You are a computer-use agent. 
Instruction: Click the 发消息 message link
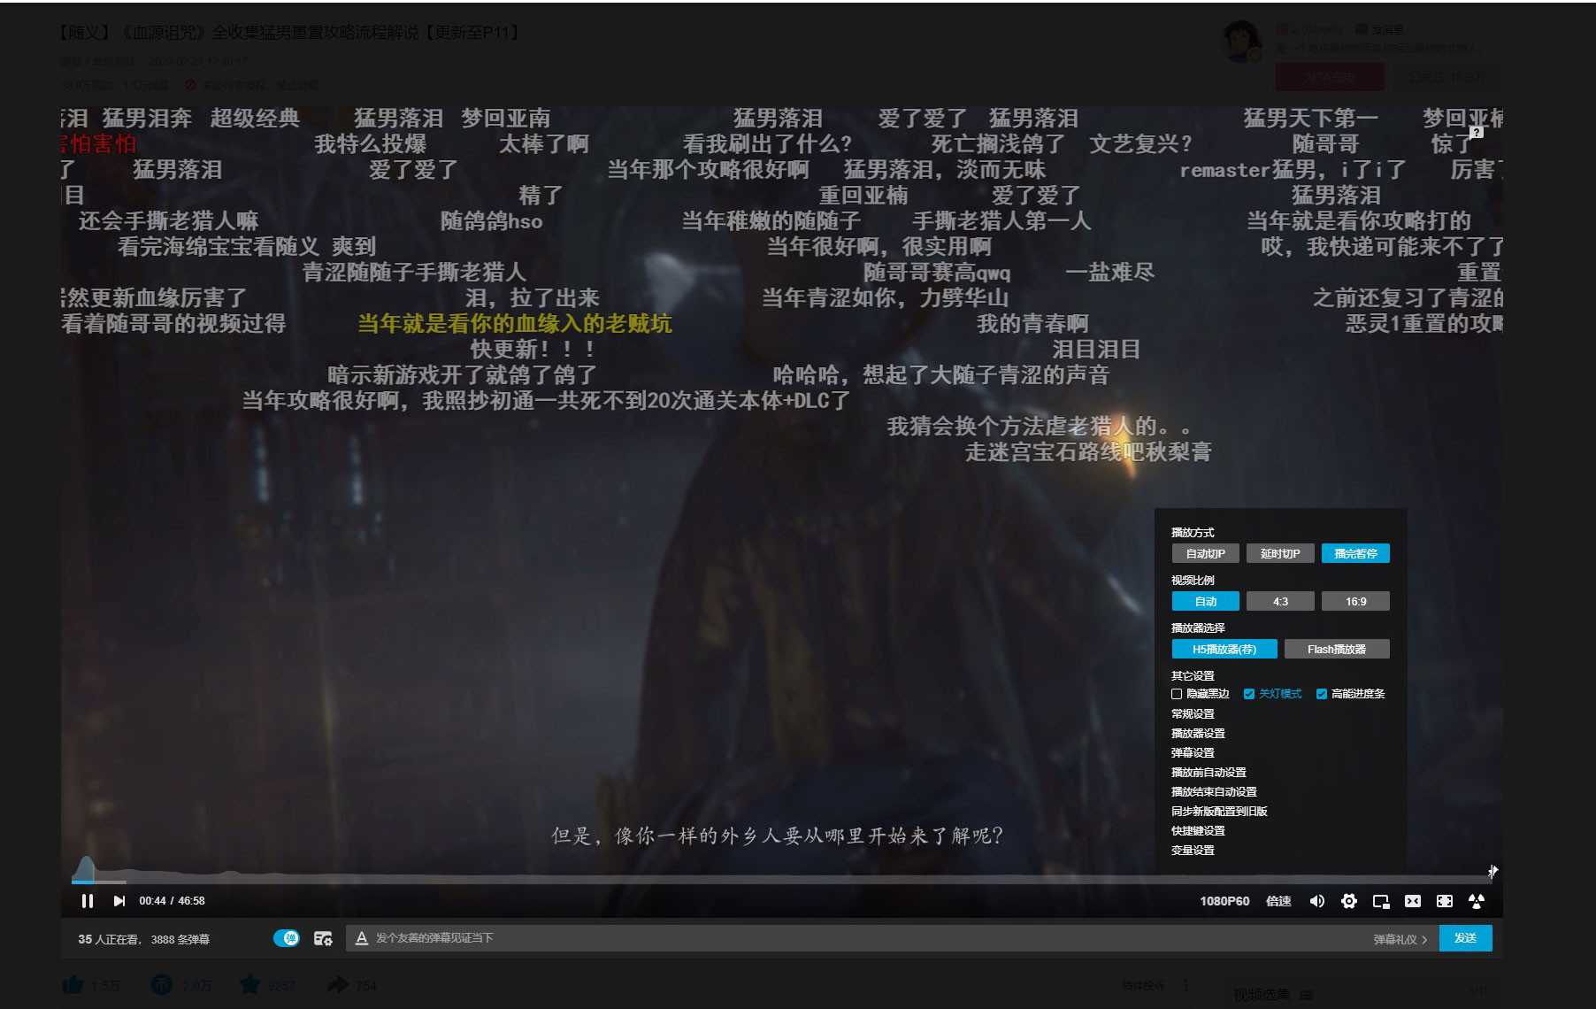point(1380,29)
